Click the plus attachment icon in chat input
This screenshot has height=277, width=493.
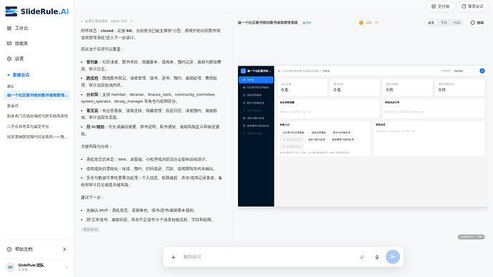coord(173,257)
